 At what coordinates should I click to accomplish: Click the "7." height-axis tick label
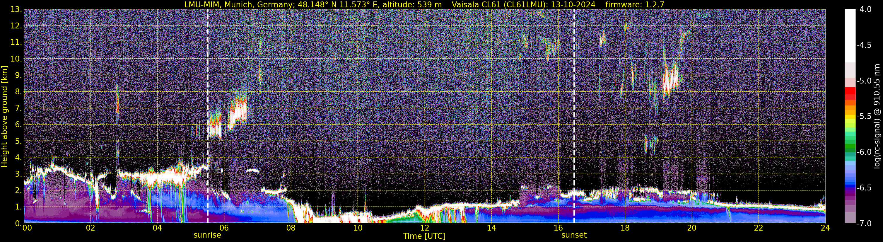tap(18, 108)
